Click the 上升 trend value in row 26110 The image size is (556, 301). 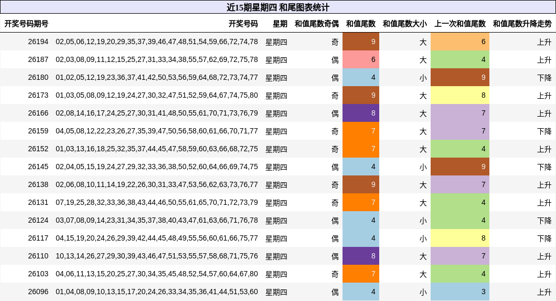(x=544, y=256)
